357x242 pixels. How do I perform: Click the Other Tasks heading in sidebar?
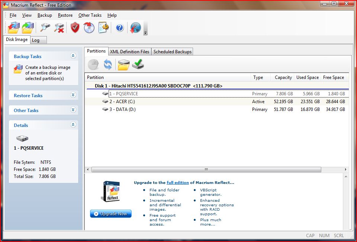pos(26,111)
